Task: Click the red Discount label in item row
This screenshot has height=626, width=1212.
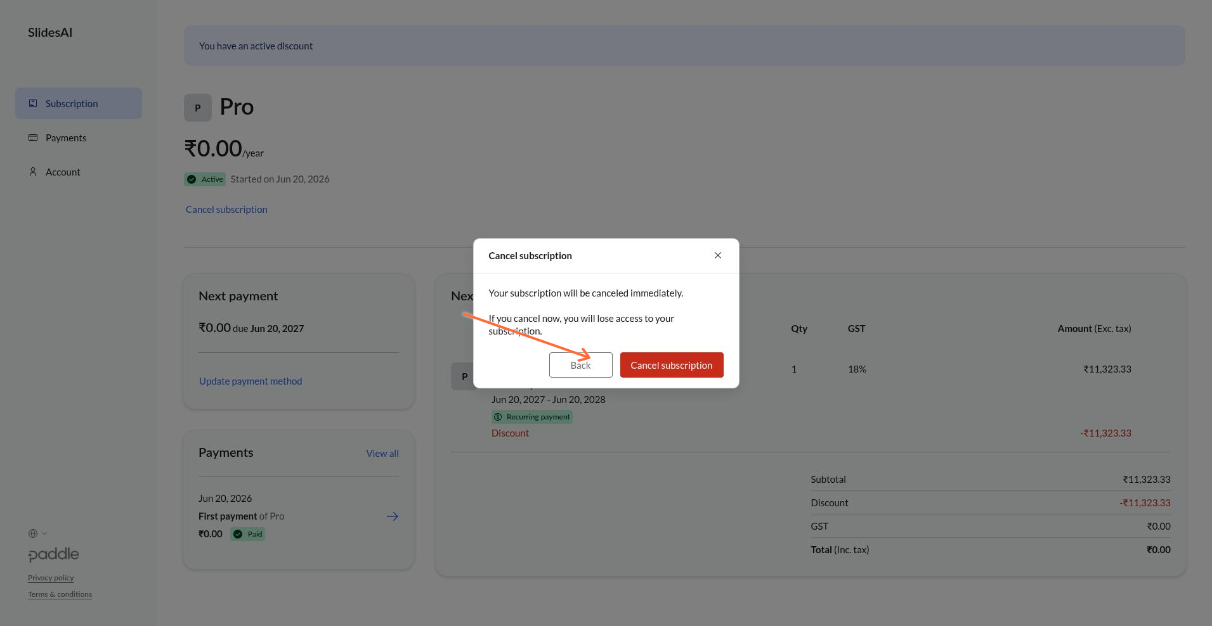Action: (x=510, y=433)
